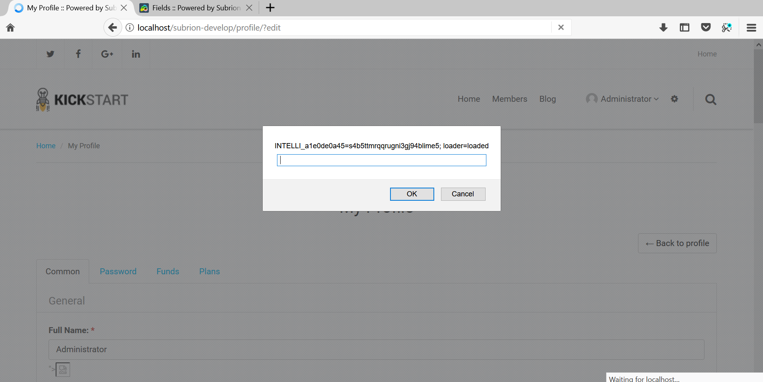The height and width of the screenshot is (382, 763).
Task: Open the site search icon
Action: point(711,99)
